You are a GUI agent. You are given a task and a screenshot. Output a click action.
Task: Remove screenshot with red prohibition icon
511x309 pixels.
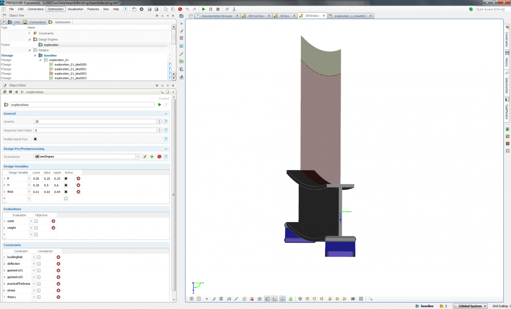159,157
